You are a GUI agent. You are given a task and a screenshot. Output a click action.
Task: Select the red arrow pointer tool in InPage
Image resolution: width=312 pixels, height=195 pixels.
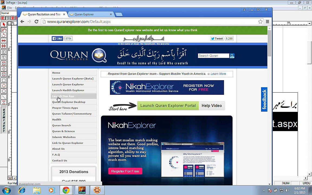pos(4,24)
